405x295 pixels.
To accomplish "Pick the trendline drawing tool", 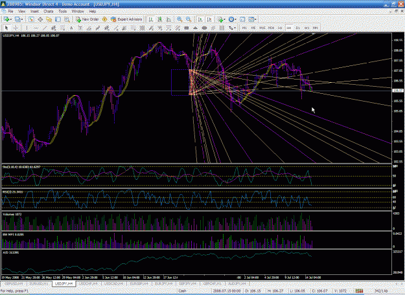I will 45,28.
